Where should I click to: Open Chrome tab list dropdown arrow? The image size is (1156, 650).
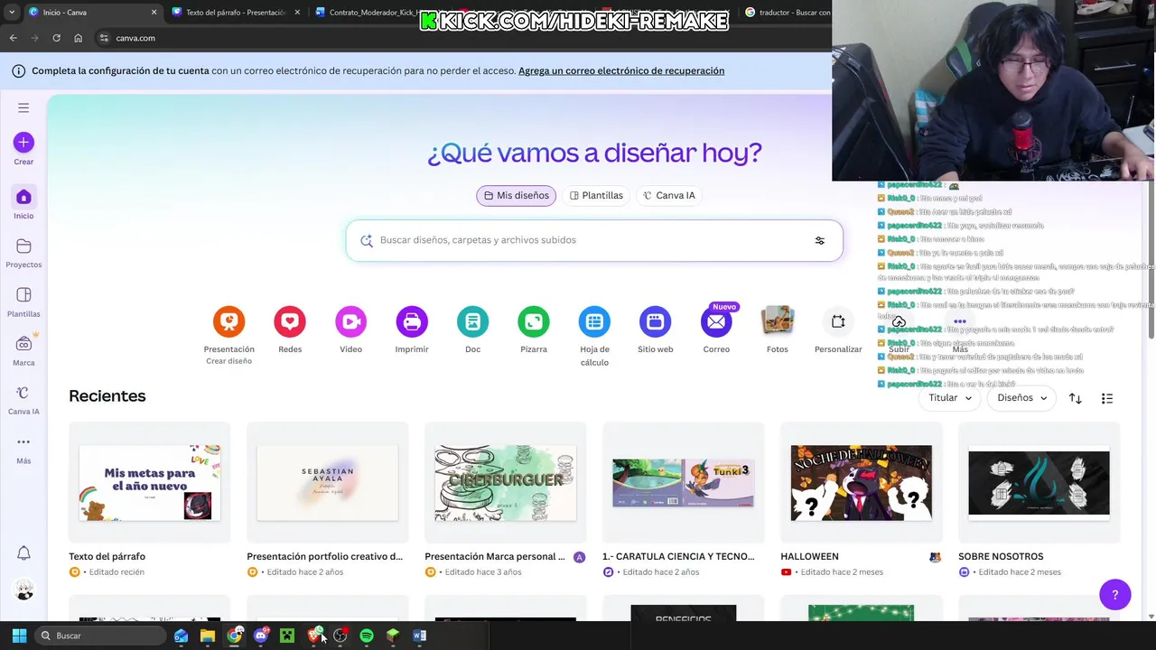tap(12, 12)
